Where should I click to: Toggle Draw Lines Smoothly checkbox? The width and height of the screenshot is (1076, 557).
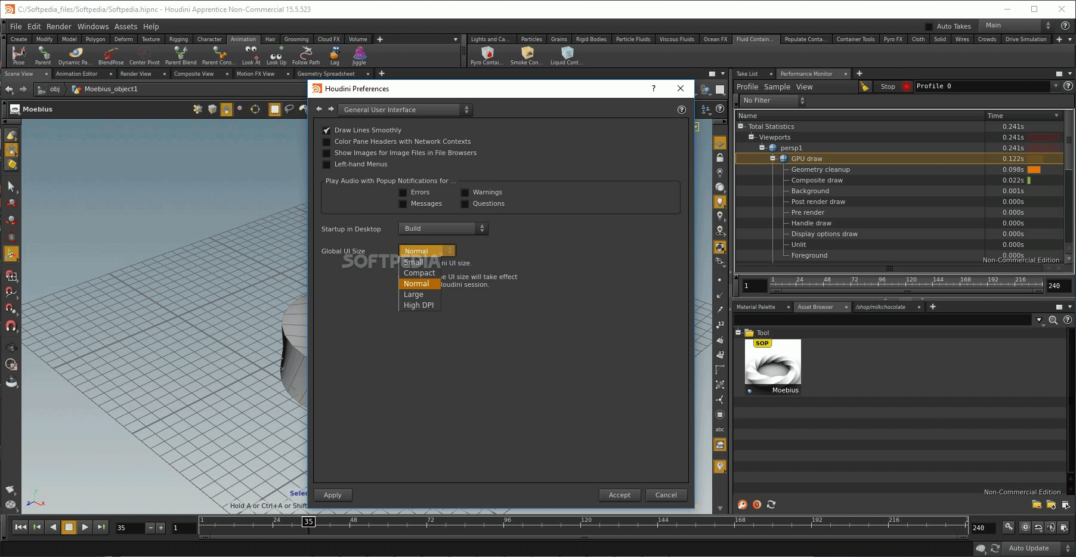click(326, 130)
